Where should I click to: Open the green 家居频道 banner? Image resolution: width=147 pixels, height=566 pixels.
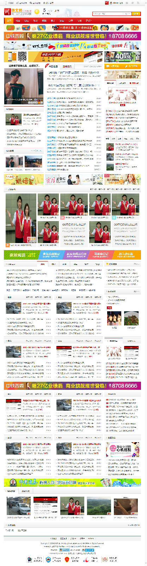pos(22,255)
